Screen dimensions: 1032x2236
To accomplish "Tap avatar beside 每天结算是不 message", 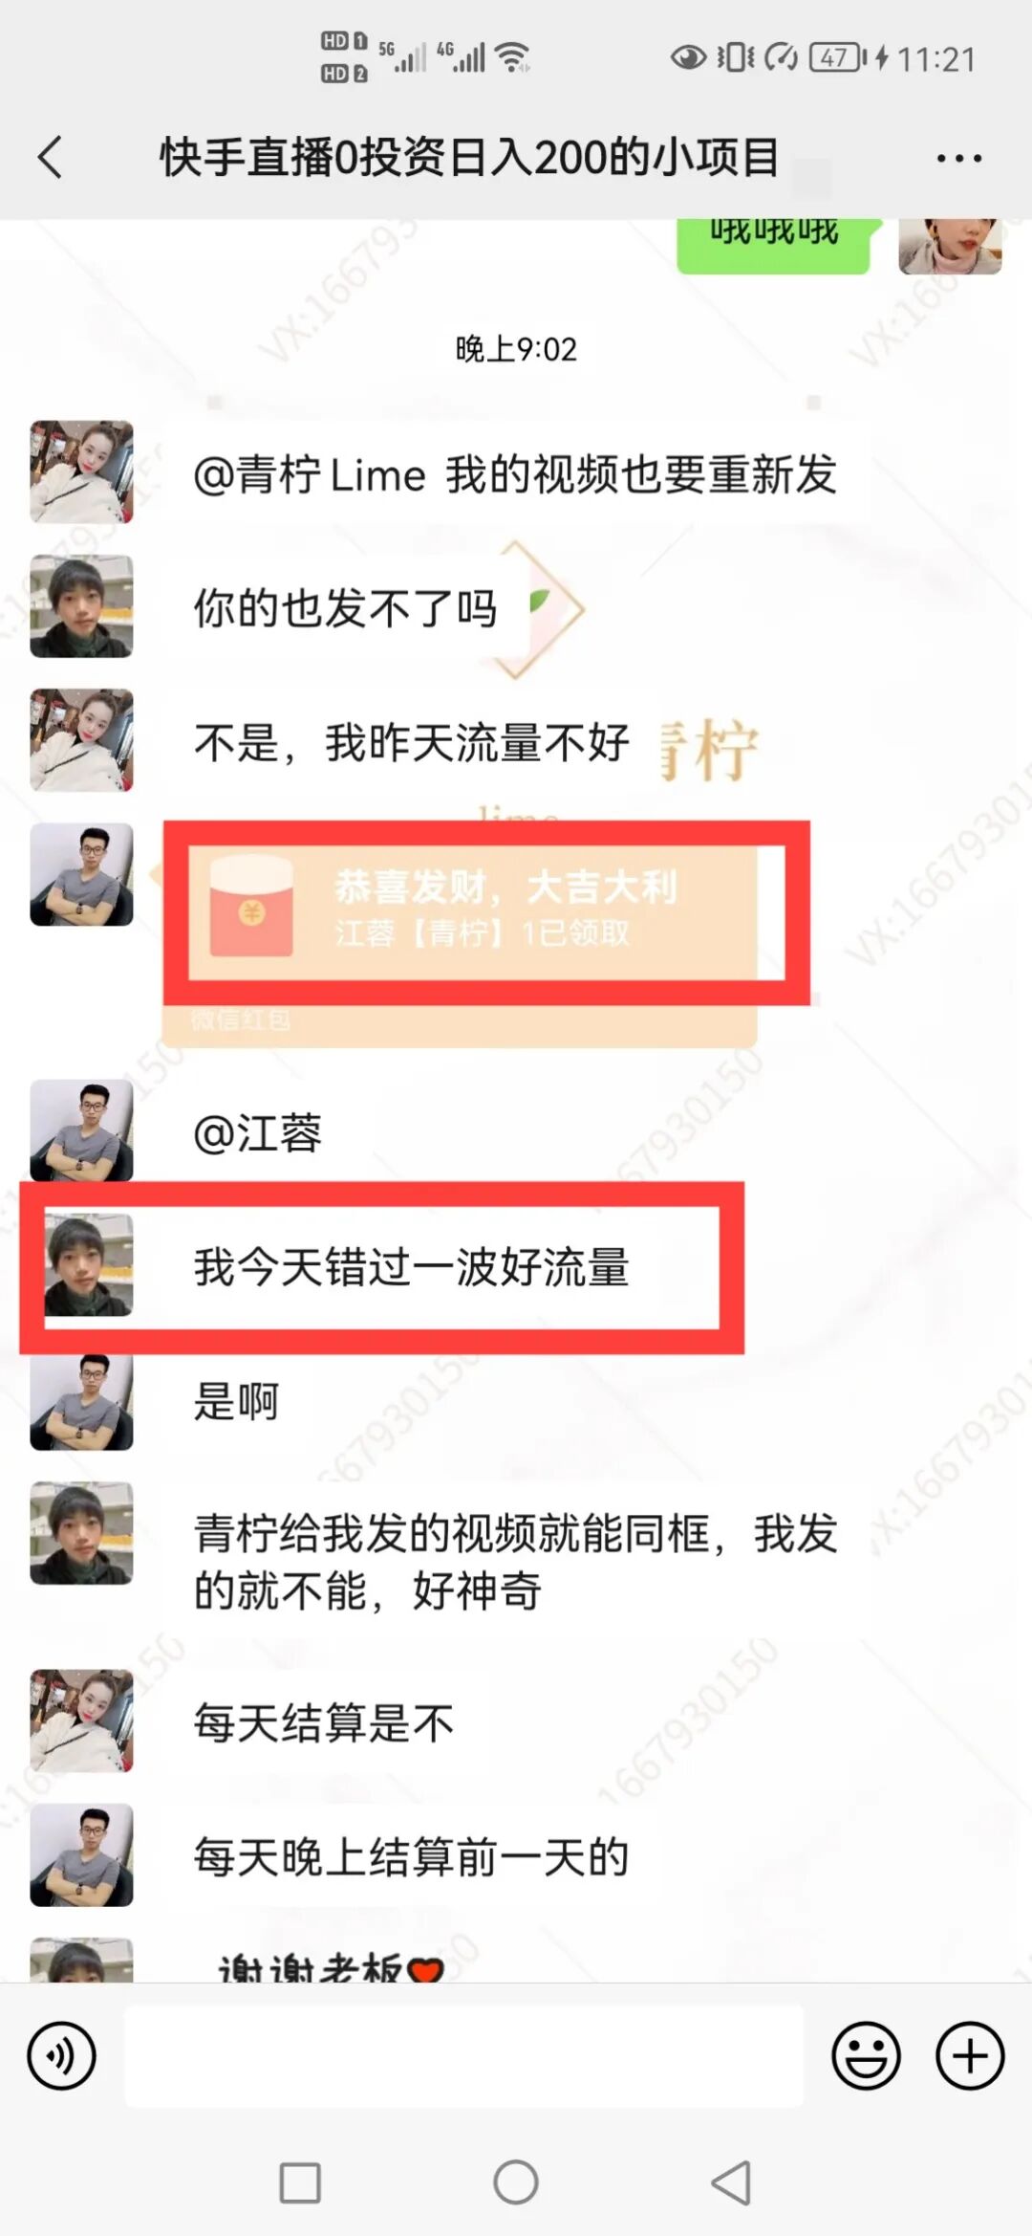I will (81, 1721).
